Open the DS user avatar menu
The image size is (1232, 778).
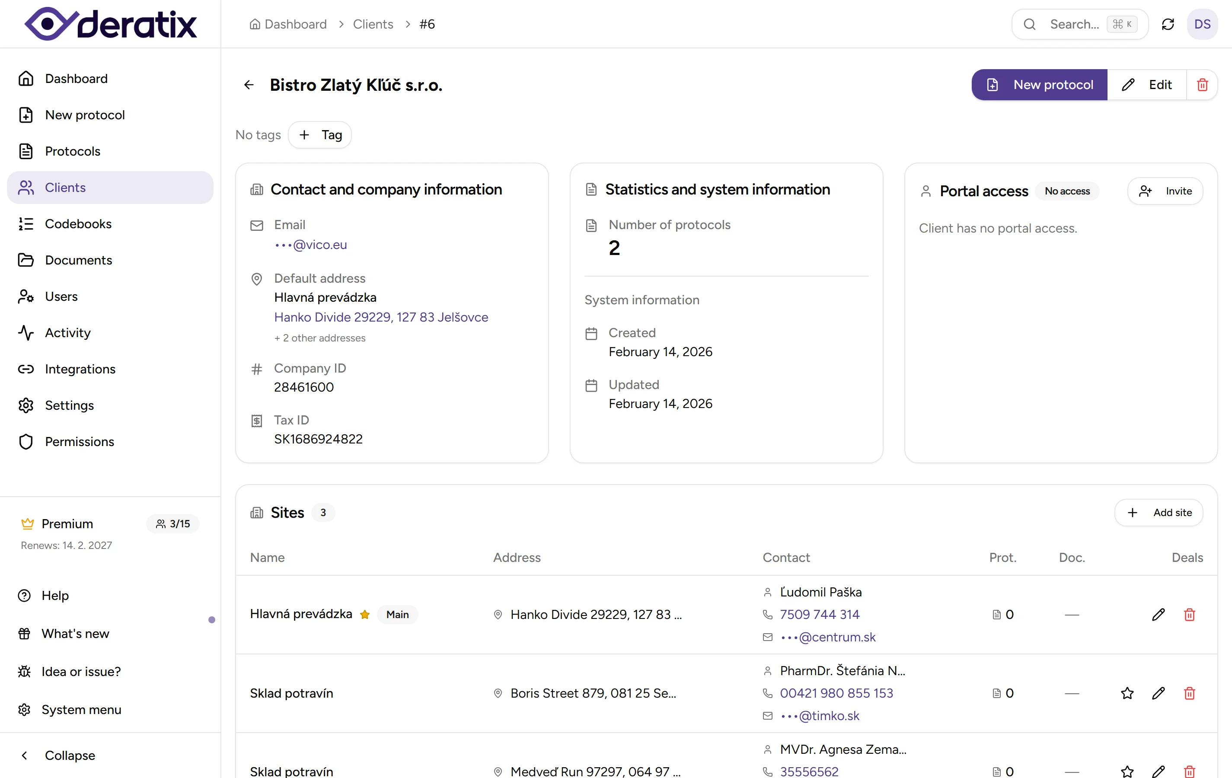click(x=1203, y=24)
